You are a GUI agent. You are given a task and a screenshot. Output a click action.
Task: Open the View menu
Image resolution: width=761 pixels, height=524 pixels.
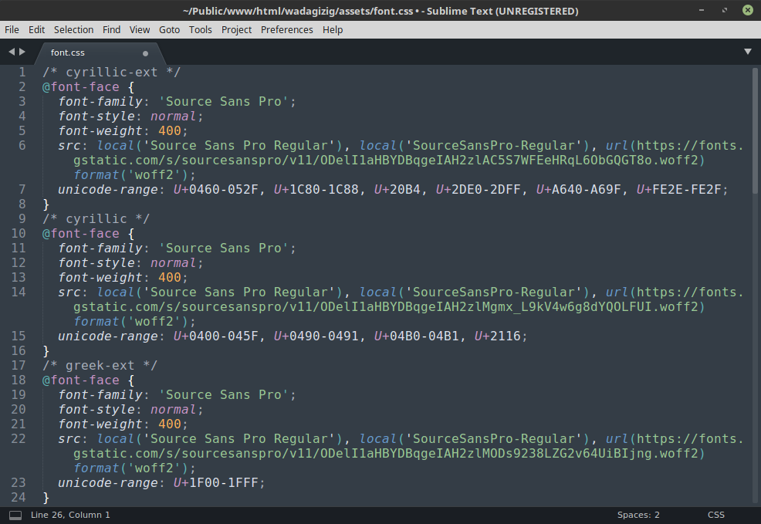coord(140,29)
